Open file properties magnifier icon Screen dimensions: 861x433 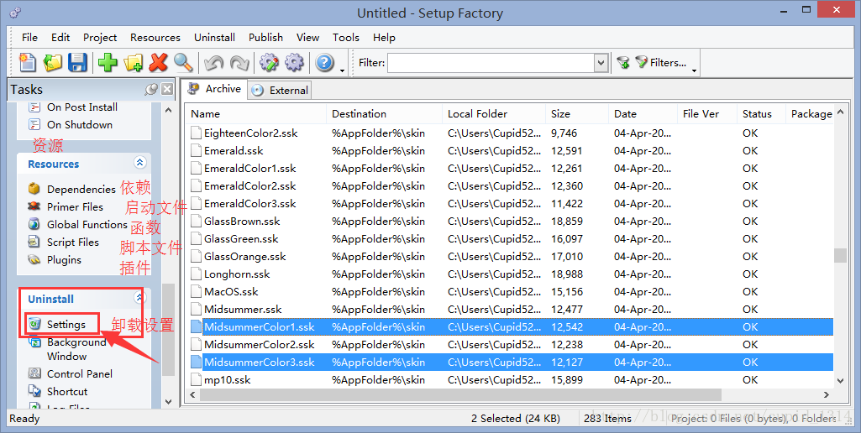[183, 63]
